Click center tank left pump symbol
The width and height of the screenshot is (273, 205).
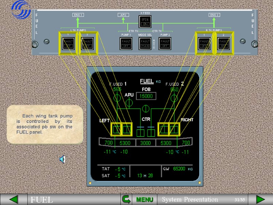click(140, 133)
